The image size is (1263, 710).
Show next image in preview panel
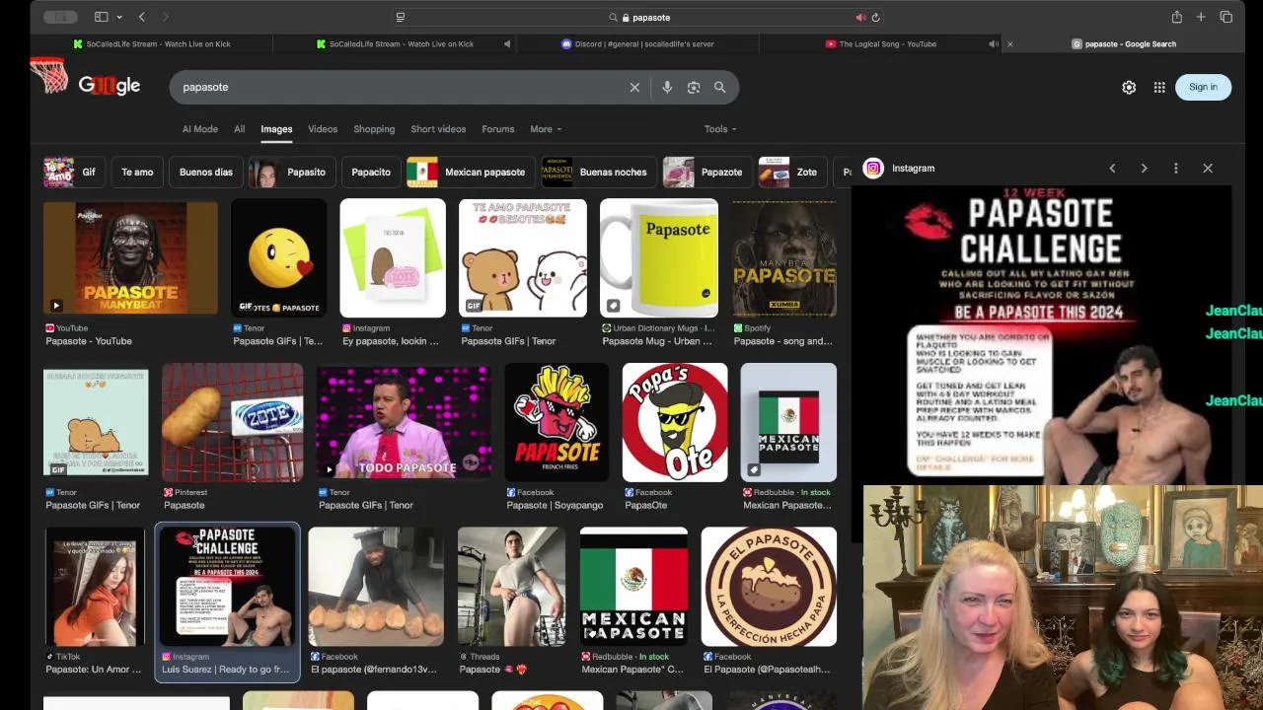[x=1144, y=169]
